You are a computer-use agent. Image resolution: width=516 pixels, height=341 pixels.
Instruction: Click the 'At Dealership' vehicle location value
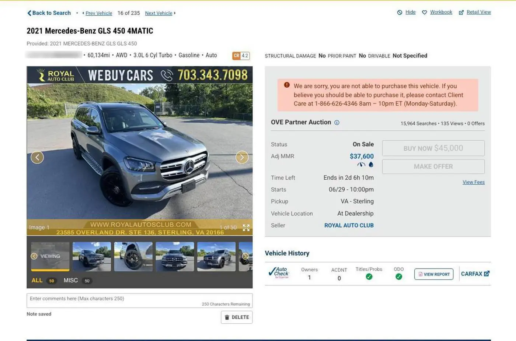[x=355, y=214]
